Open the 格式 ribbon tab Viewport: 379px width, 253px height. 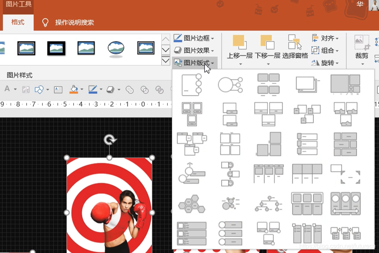click(18, 22)
